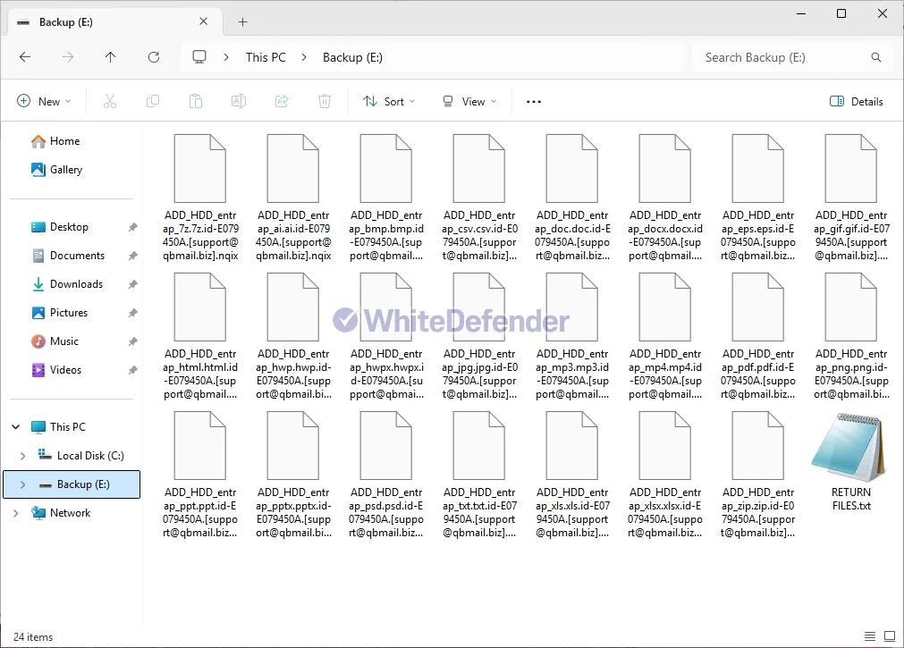The width and height of the screenshot is (904, 648).
Task: Click the Delete trash icon
Action: pos(325,102)
